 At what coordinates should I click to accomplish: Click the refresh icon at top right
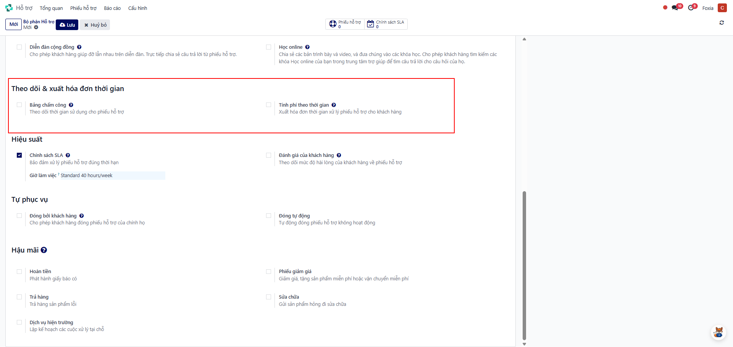[722, 23]
